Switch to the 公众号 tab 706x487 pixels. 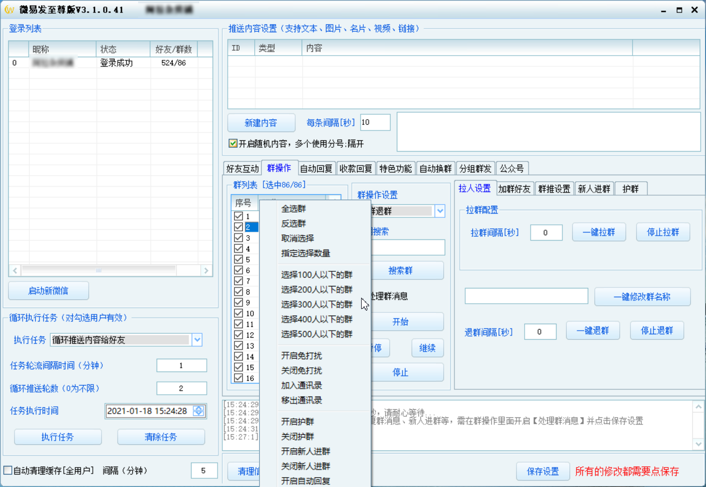click(x=512, y=168)
